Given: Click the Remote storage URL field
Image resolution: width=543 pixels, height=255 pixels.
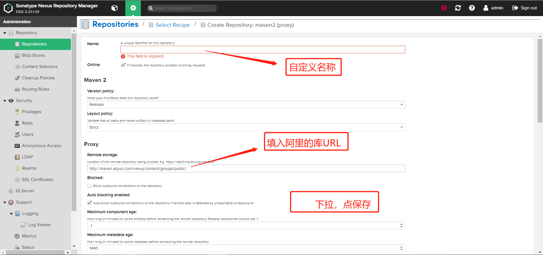Looking at the screenshot, I should [246, 169].
